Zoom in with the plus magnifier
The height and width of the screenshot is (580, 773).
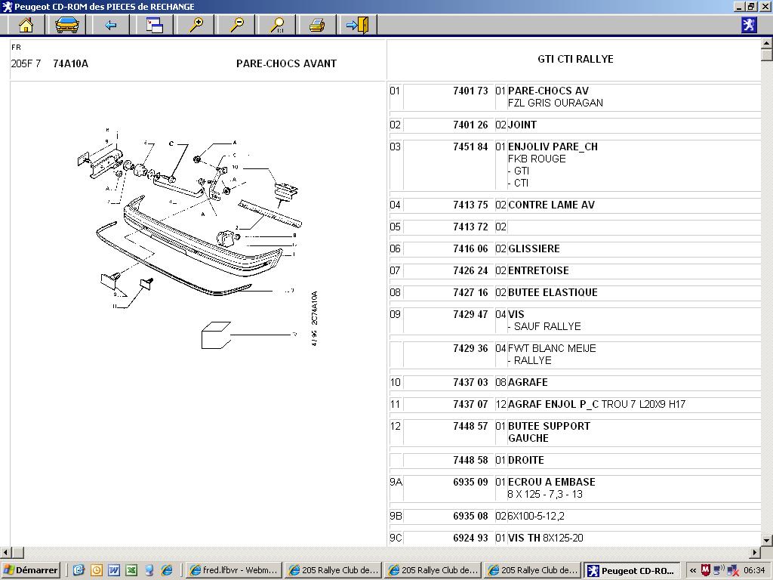tap(196, 25)
